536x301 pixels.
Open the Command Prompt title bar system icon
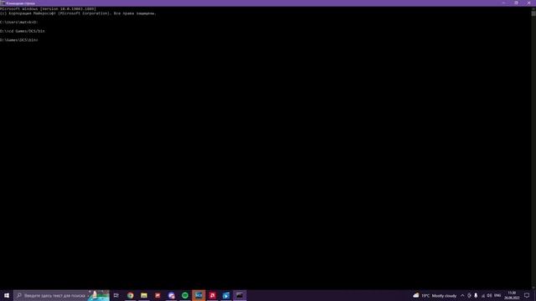point(3,3)
